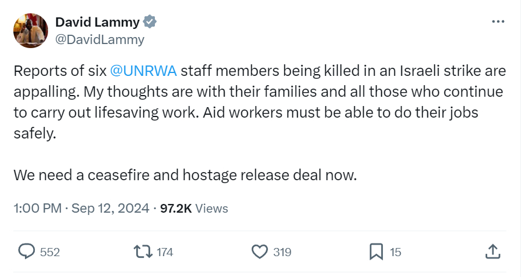Click the 174 reposts count
This screenshot has width=522, height=277.
coord(165,252)
